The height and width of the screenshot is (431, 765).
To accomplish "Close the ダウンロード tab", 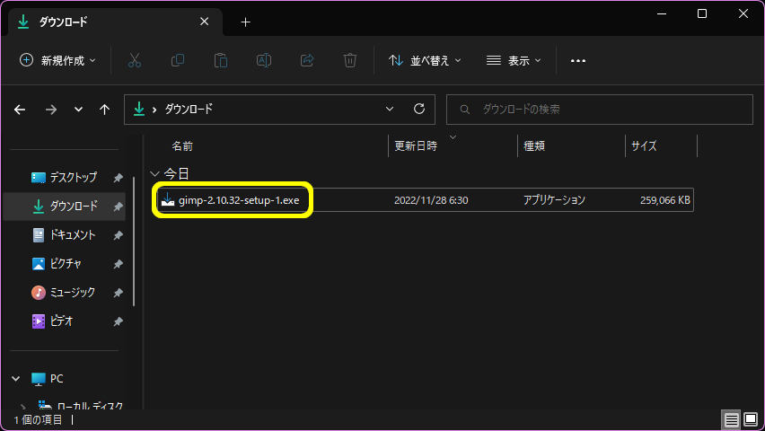I will point(205,22).
